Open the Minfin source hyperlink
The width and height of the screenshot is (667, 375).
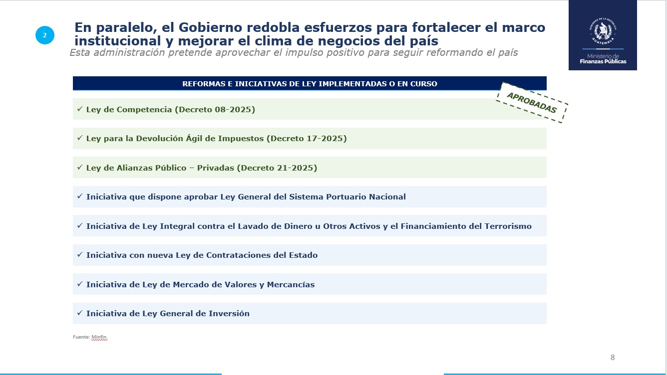[x=98, y=337]
